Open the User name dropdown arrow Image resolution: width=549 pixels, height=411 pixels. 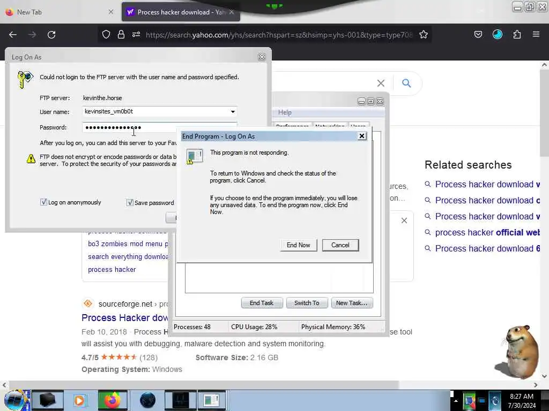tap(233, 111)
